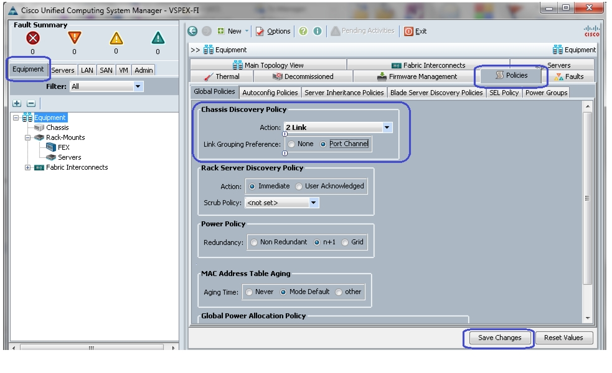Open the Thermal tab
612x373 pixels.
point(222,76)
